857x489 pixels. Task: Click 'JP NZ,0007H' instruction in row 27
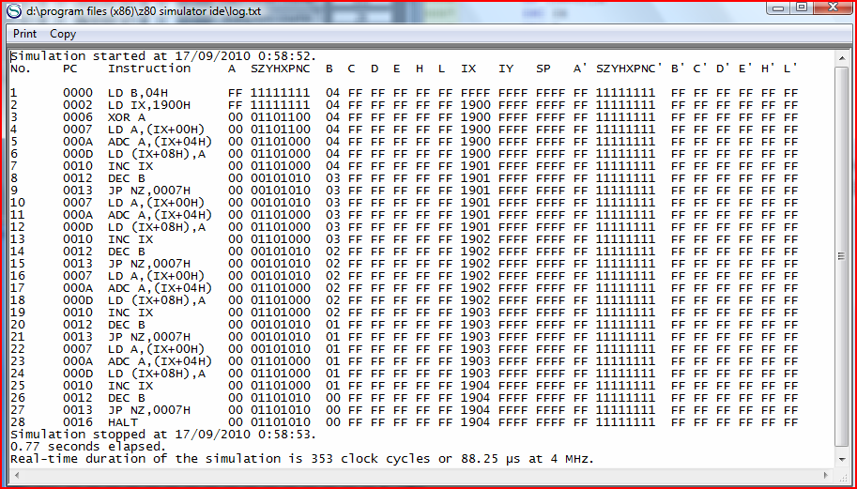pyautogui.click(x=149, y=410)
